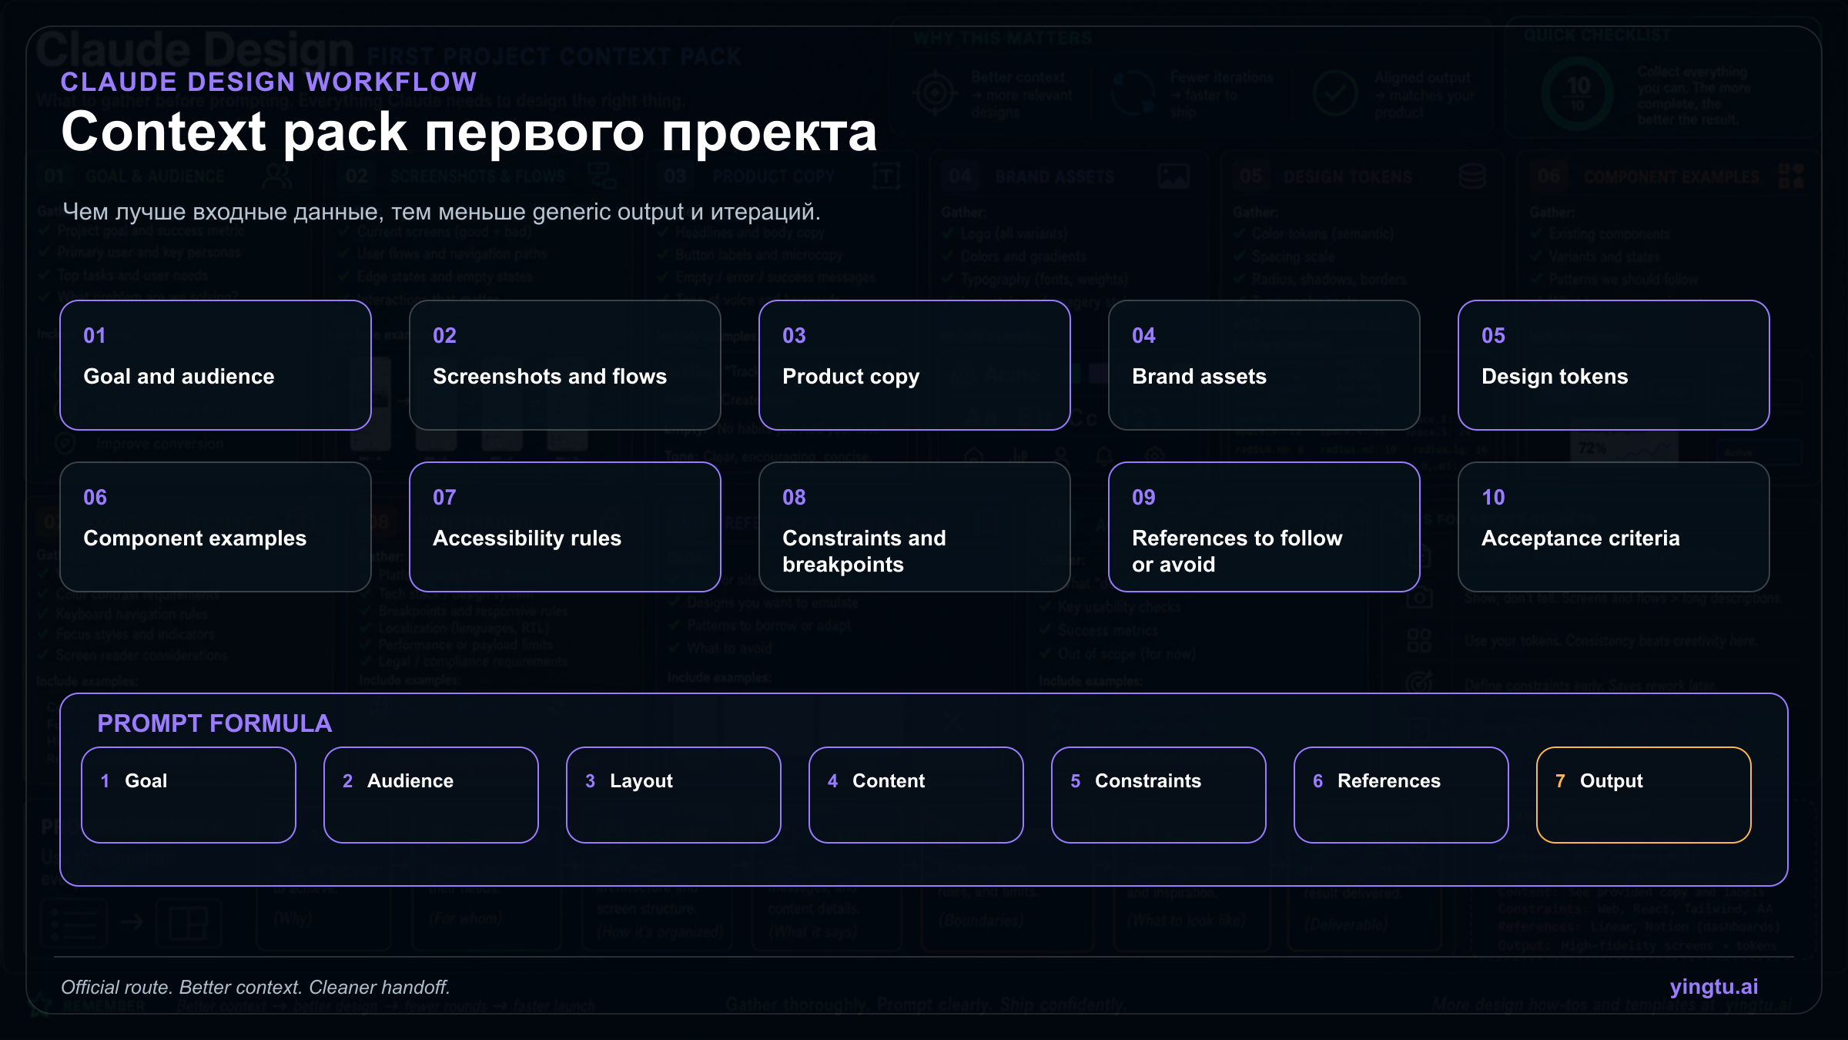Open the yingtu.ai link in the footer

pyautogui.click(x=1713, y=987)
